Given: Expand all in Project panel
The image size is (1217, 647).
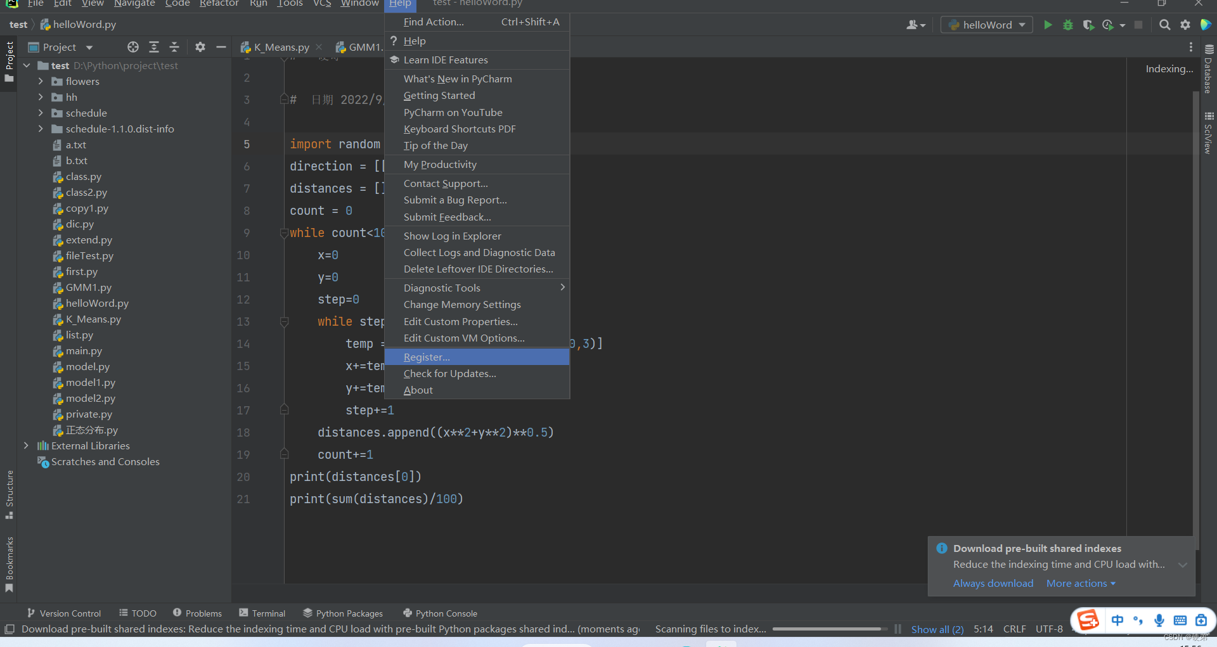Looking at the screenshot, I should click(154, 47).
